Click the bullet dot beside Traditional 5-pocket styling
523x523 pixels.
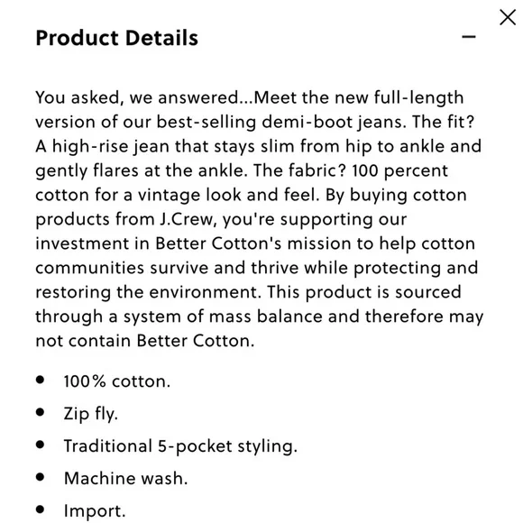point(40,445)
